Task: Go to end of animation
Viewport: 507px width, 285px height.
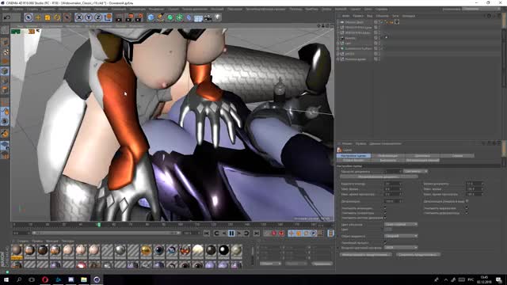Action: 257,233
